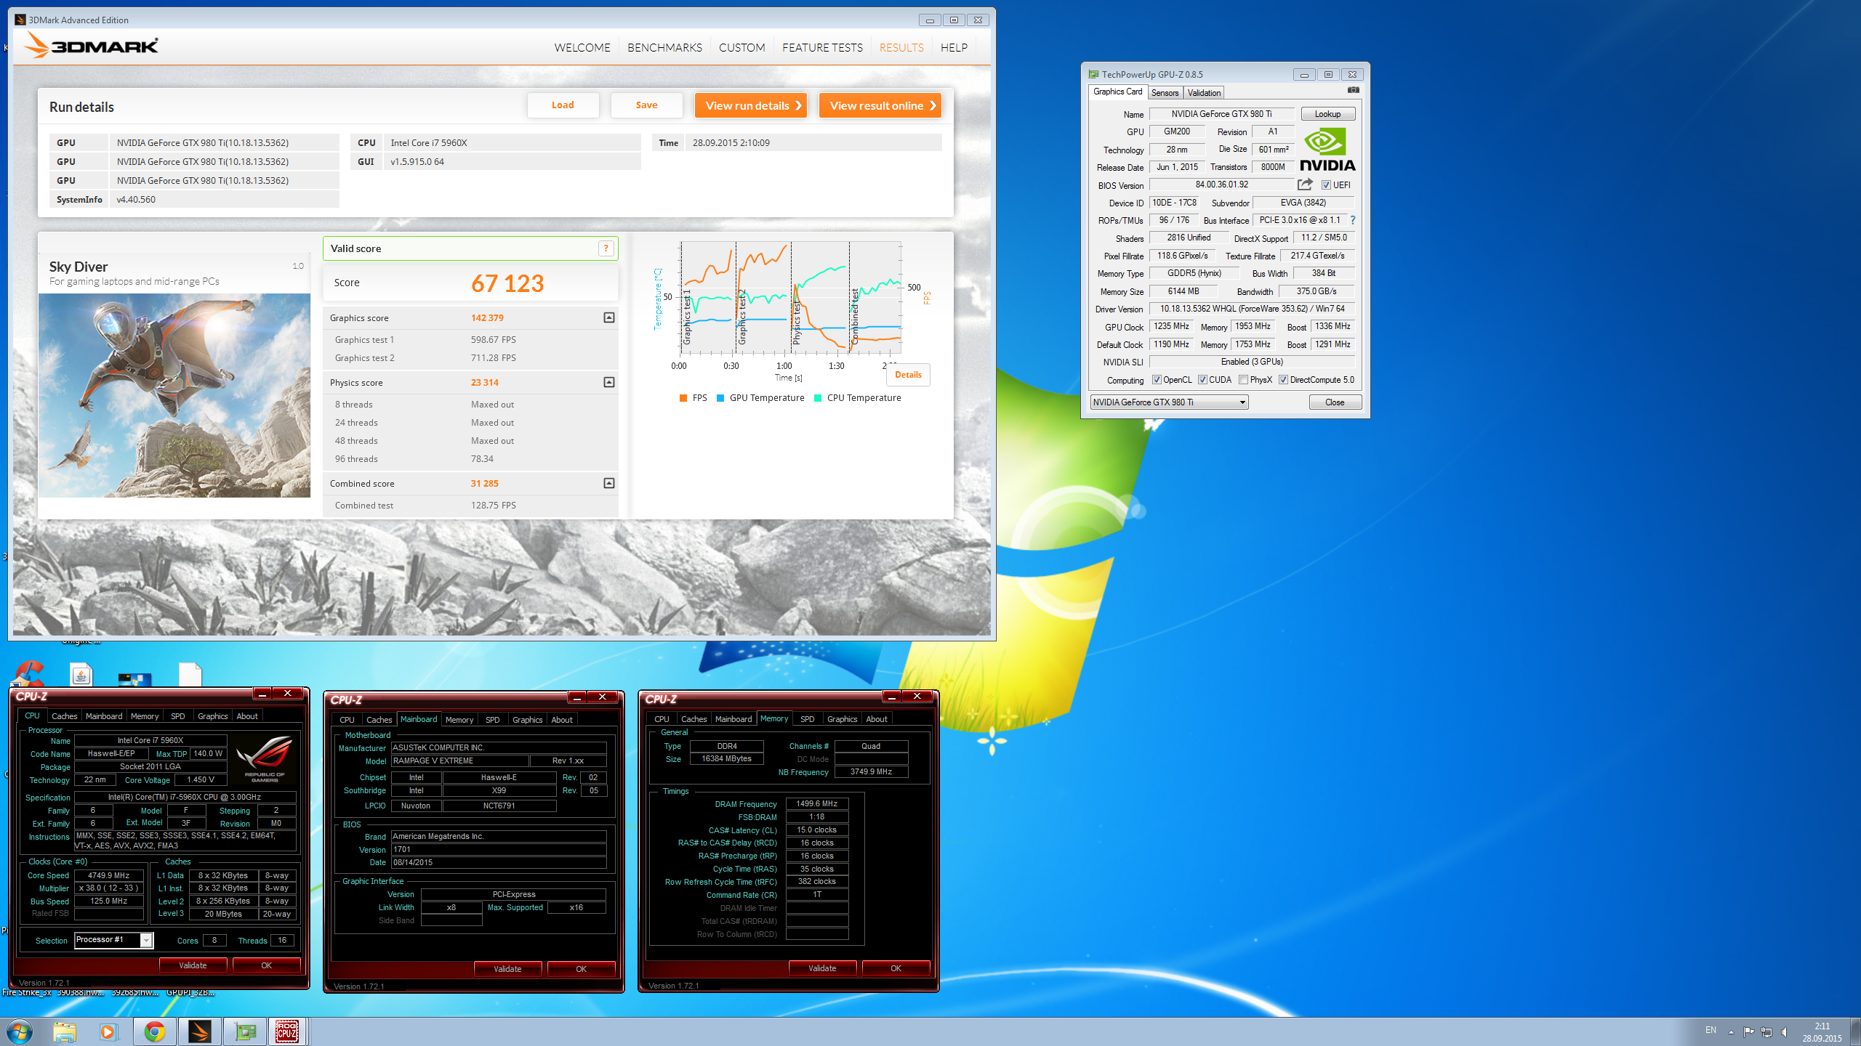Open Google Chrome from the taskbar

click(154, 1031)
